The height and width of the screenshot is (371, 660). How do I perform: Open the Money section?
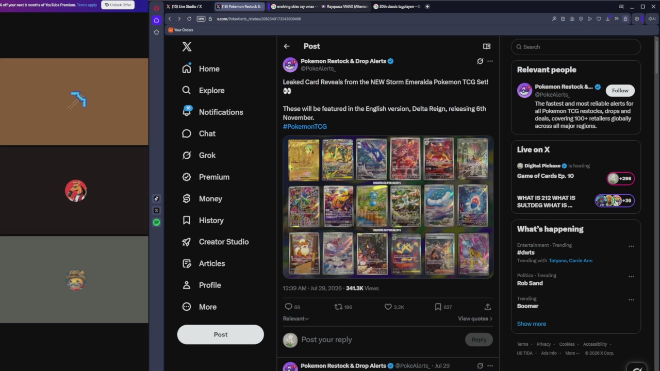[x=202, y=198]
